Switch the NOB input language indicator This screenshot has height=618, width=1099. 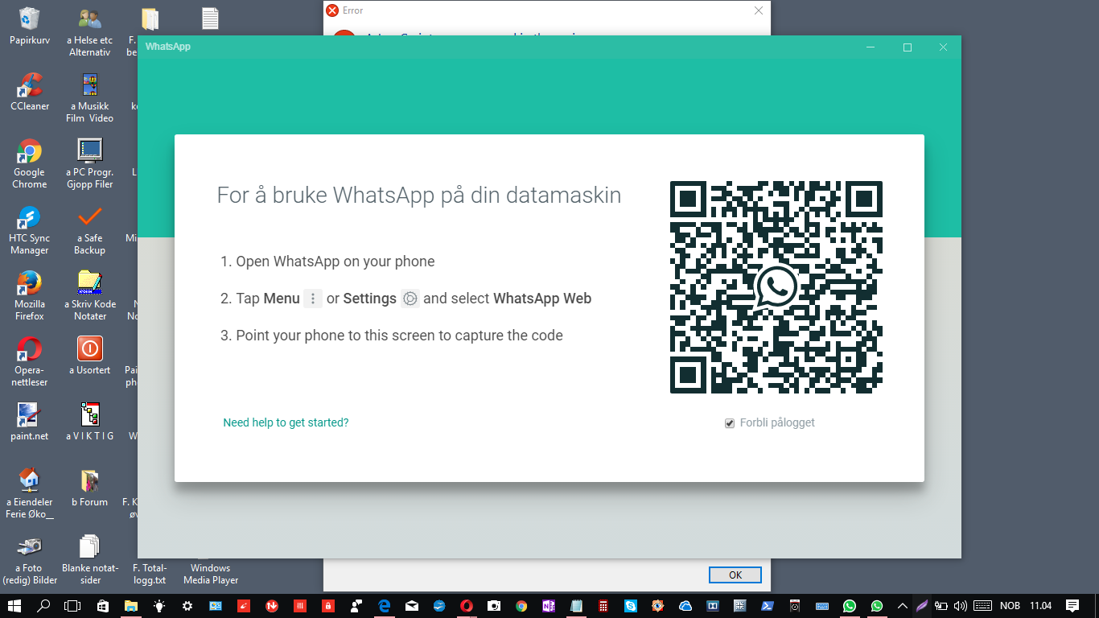tap(1010, 605)
